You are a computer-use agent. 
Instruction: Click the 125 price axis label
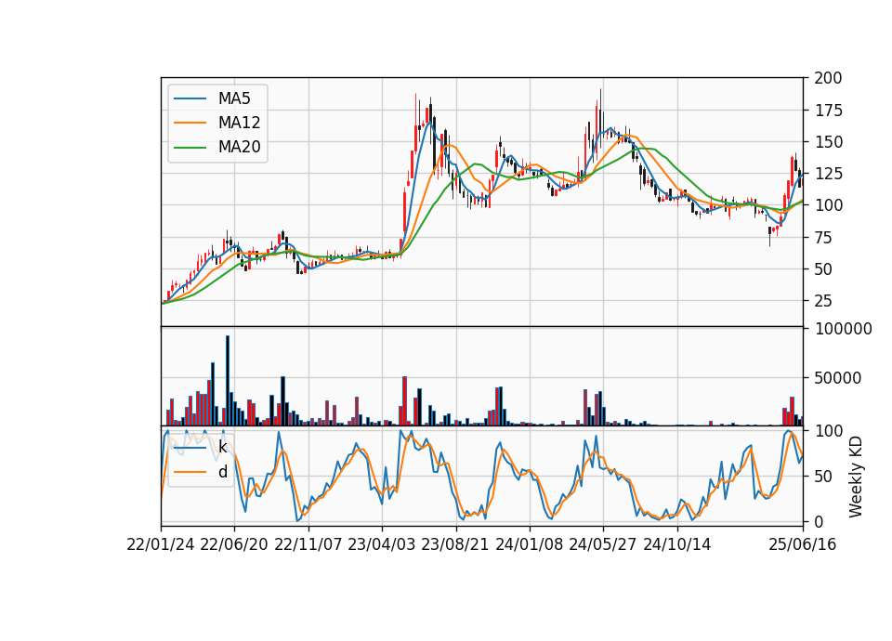click(828, 174)
